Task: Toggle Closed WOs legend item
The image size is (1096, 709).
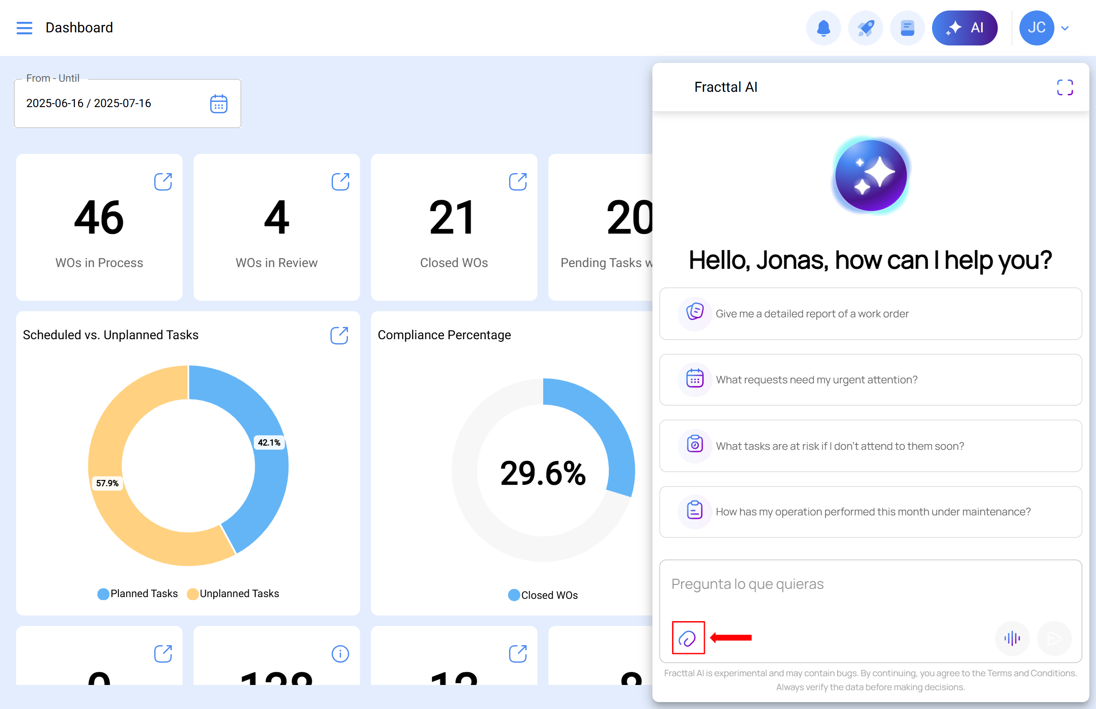Action: (543, 595)
